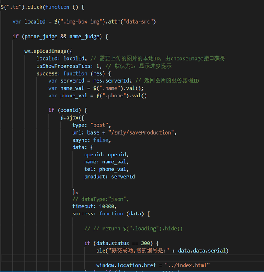Click the "post" type string

(99, 125)
